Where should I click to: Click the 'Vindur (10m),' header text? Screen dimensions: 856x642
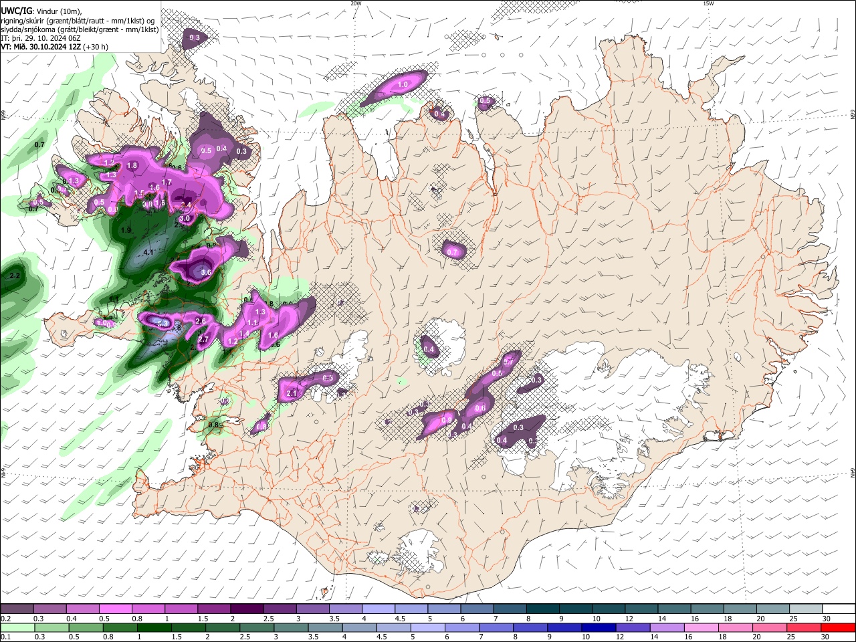(x=58, y=11)
